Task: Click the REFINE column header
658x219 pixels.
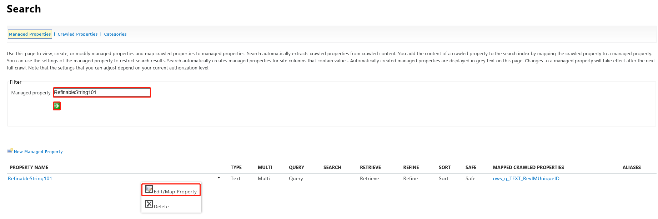Action: tap(411, 167)
